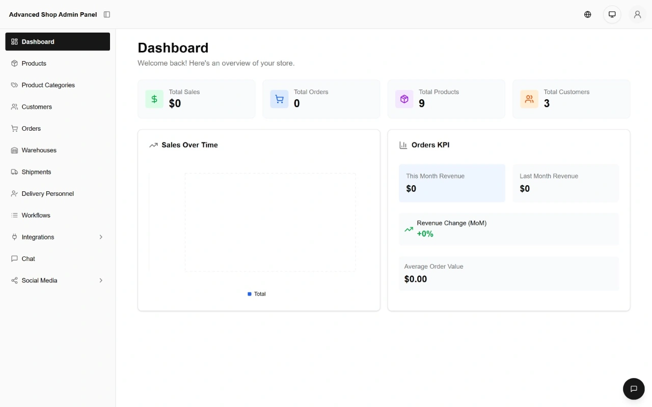Click the blue cart Total Orders icon
Screen dimensions: 652x407
pos(279,99)
